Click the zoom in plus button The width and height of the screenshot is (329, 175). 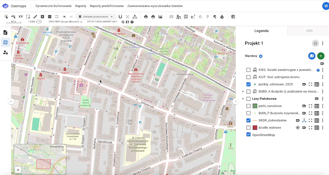tap(42, 17)
